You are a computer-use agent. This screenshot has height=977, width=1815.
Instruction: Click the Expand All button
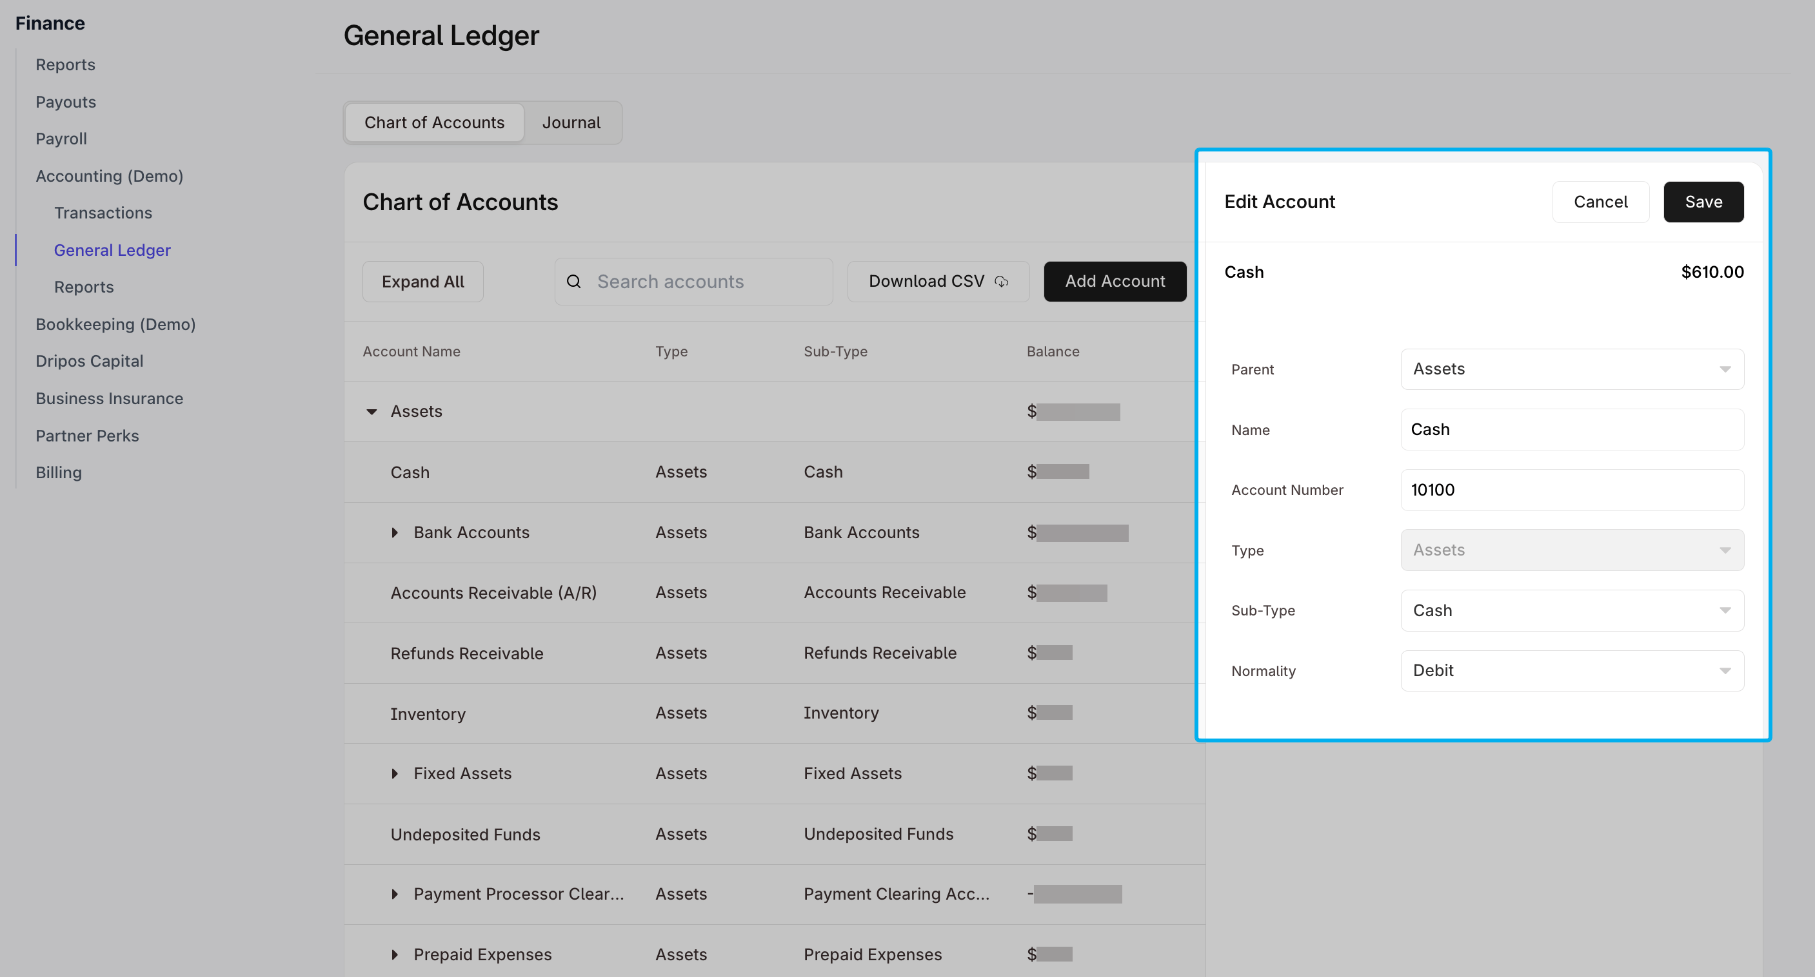(x=422, y=282)
